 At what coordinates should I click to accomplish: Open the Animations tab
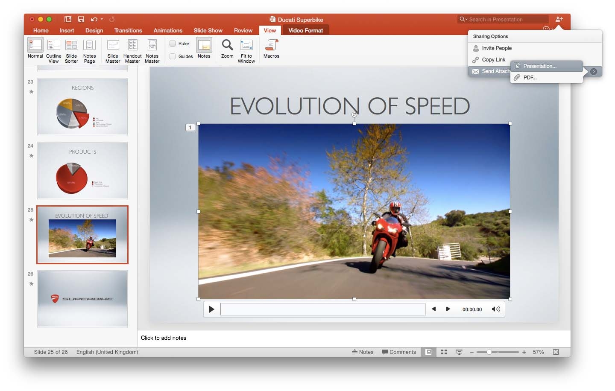tap(168, 30)
